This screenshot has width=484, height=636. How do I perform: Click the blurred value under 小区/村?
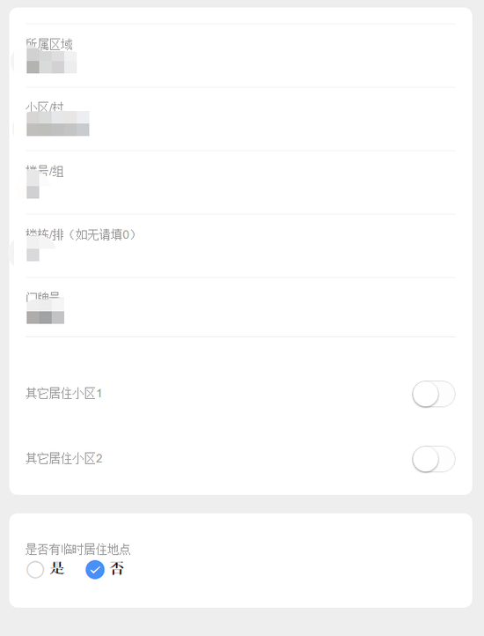(x=57, y=123)
